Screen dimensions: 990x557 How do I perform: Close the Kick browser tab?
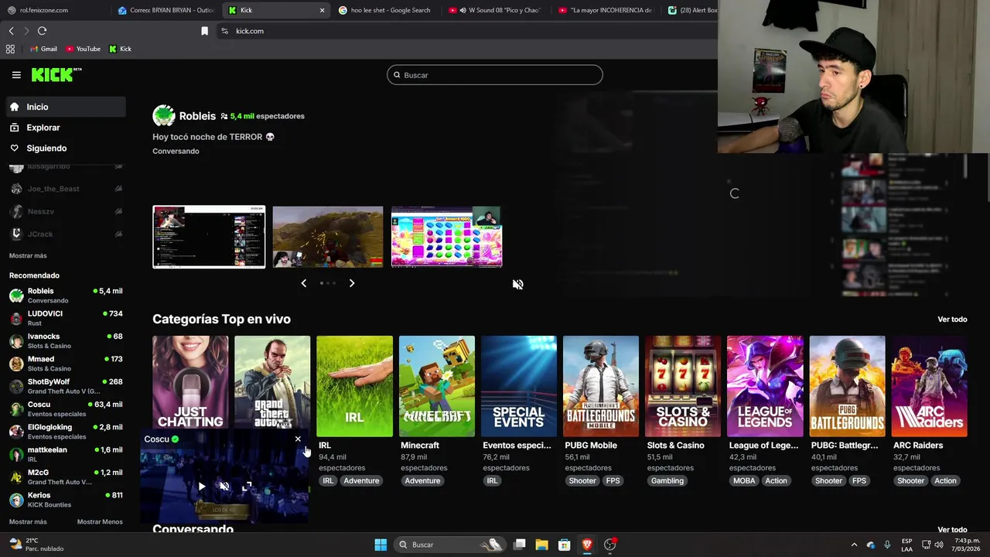322,10
